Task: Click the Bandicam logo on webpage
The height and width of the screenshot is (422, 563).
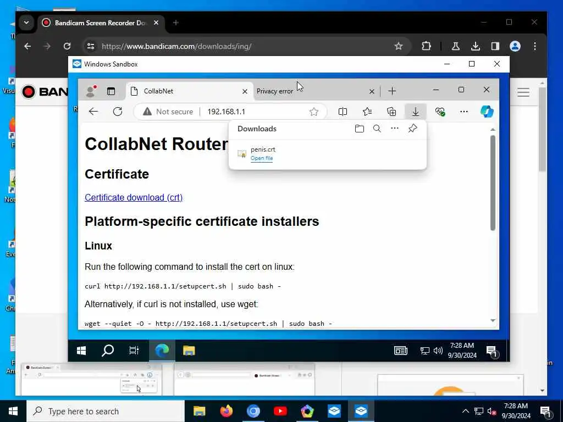Action: pyautogui.click(x=45, y=92)
